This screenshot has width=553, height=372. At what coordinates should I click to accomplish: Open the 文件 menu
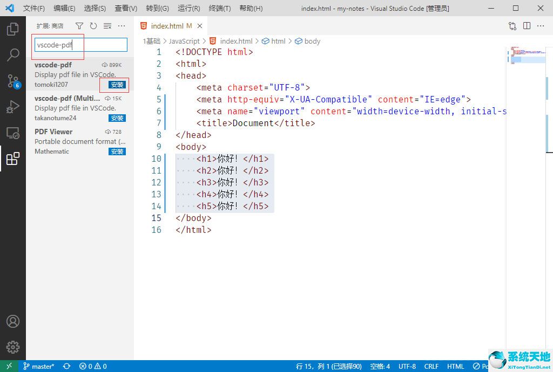coord(33,8)
